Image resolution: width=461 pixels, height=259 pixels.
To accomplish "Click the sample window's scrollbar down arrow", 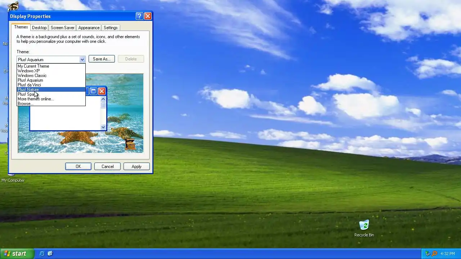I will 103,127.
